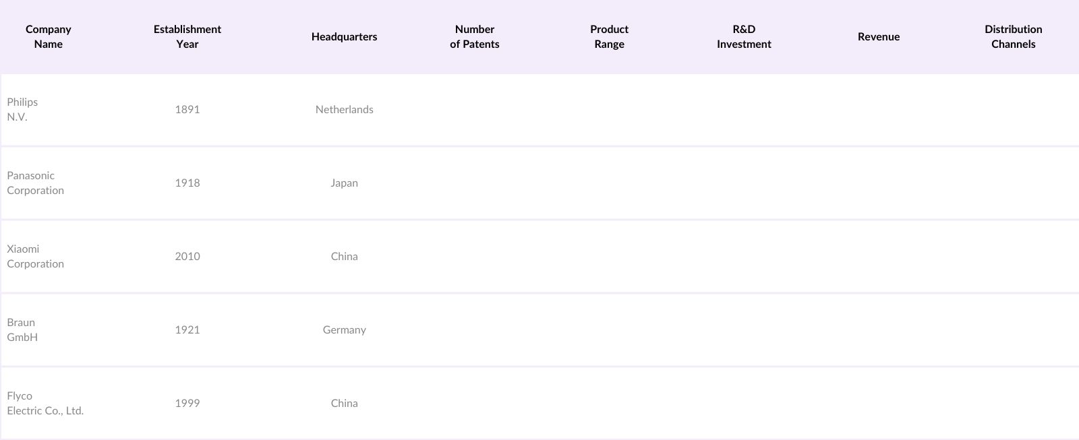Click the Revenue column header
1079x440 pixels.
click(x=879, y=36)
